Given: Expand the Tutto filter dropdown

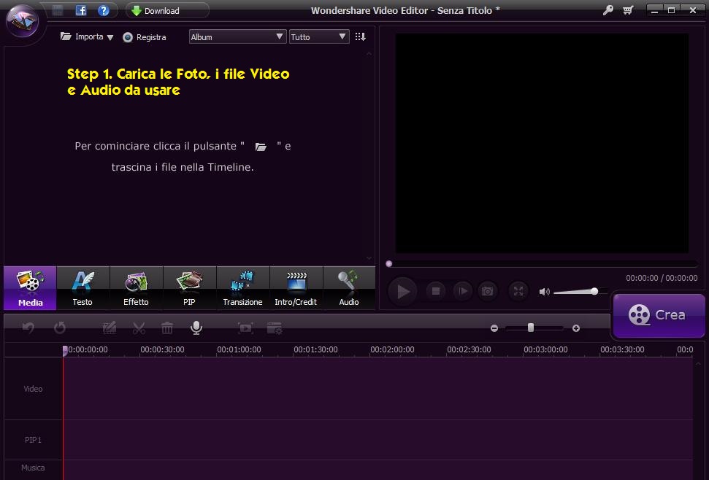Looking at the screenshot, I should tap(319, 36).
